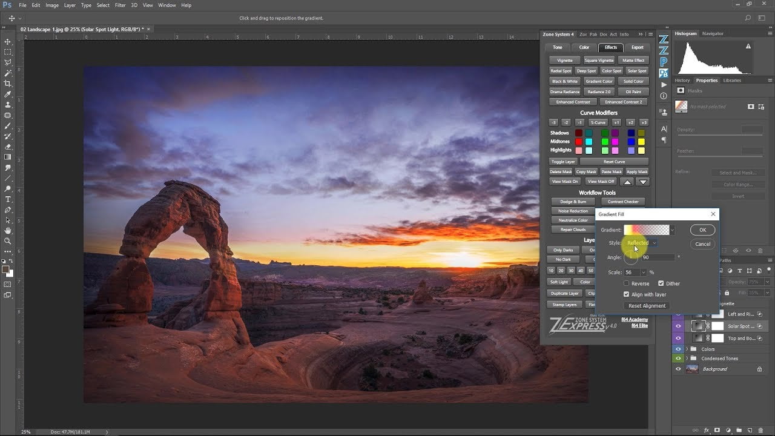The image size is (775, 436).
Task: Switch to the Tone tab in Zone System
Action: tap(557, 47)
